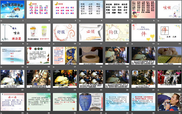Viewport: 182px width, 114px height.
Task: Select slide 30 green text thumbnail
Action: 39,102
